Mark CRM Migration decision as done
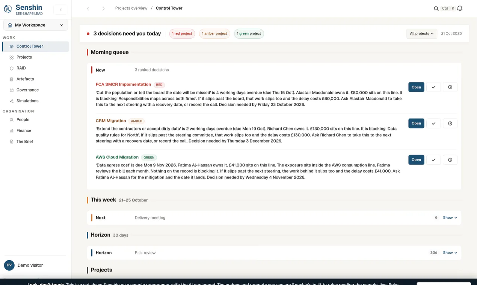The image size is (477, 285). coord(433,123)
